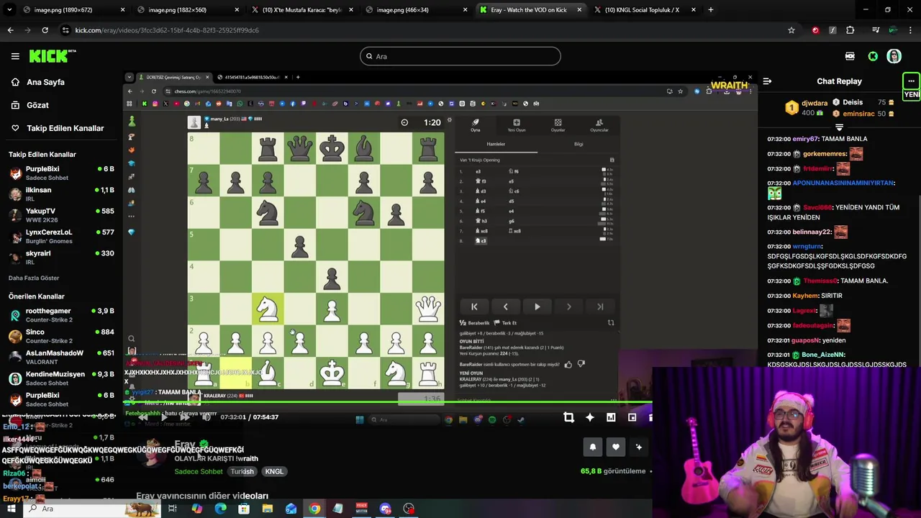Click top gifter djwdara
Screen dimensions: 921x518
(x=815, y=103)
